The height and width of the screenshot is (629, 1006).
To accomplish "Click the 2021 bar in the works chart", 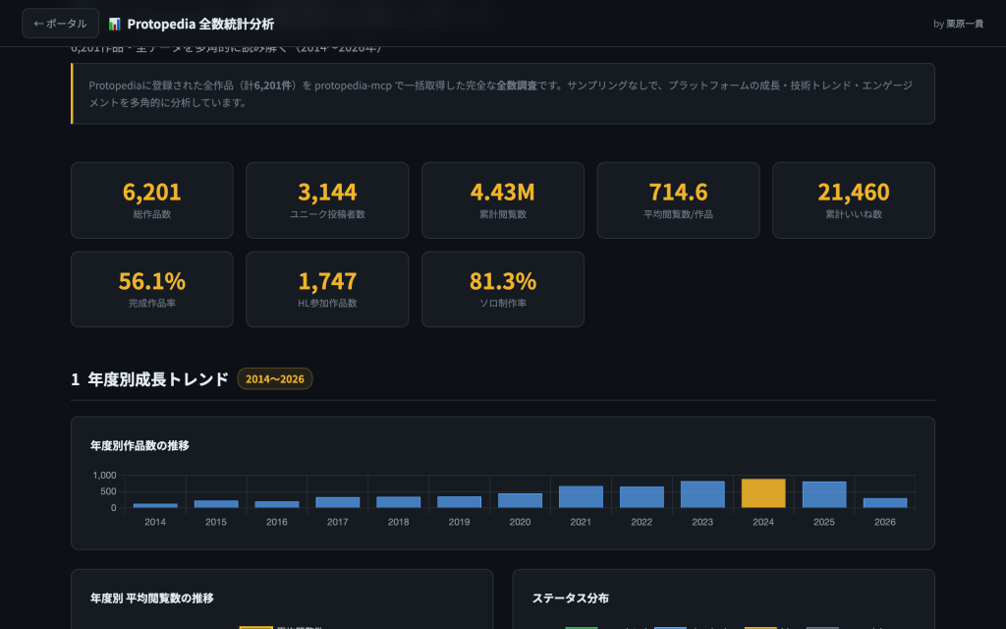I will [581, 496].
